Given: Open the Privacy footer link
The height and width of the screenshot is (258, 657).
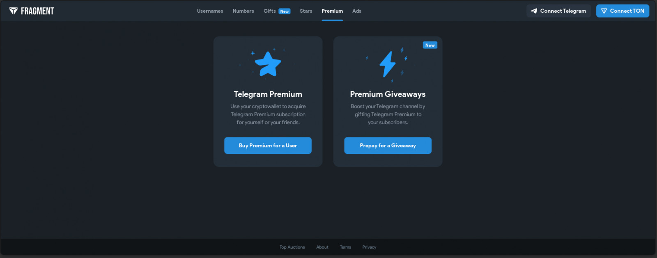Looking at the screenshot, I should (369, 247).
